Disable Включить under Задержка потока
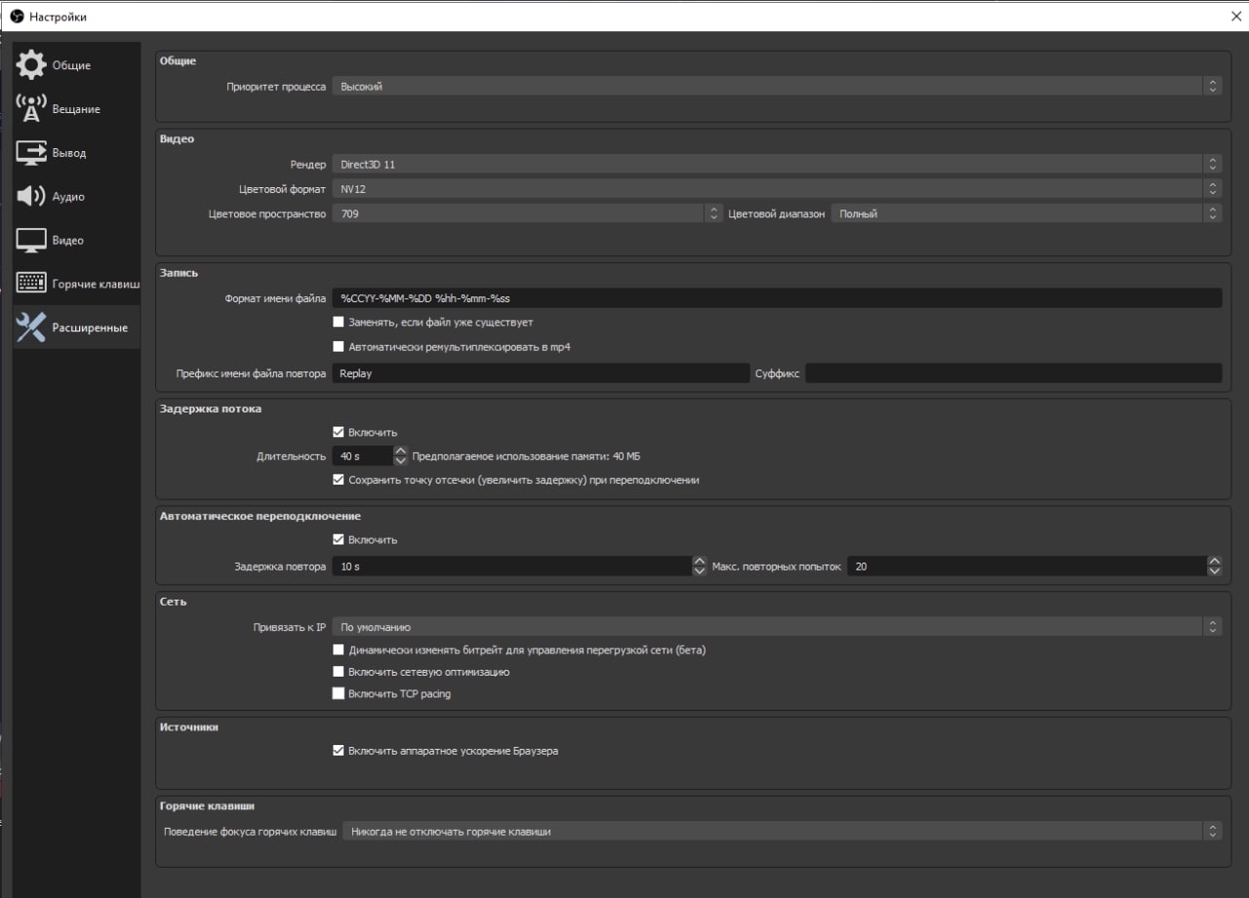1249x898 pixels. click(339, 432)
